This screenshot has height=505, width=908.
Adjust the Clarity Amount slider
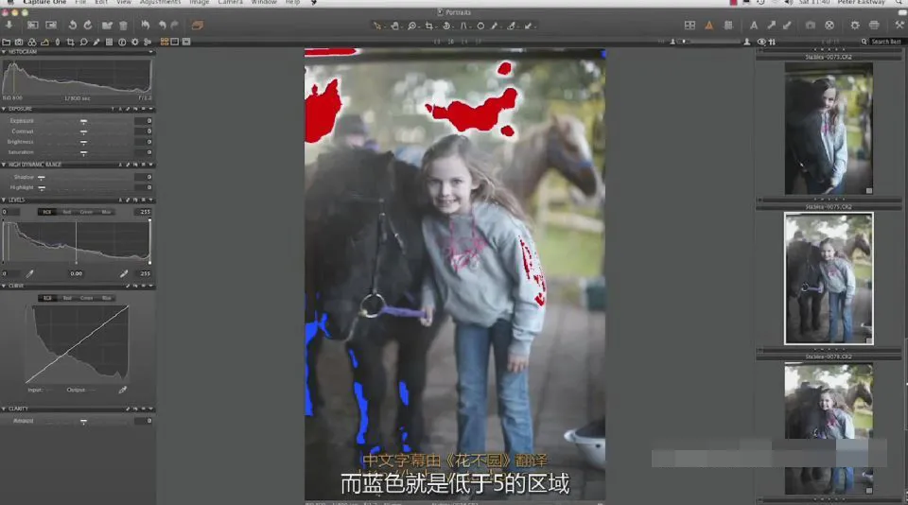pyautogui.click(x=83, y=422)
